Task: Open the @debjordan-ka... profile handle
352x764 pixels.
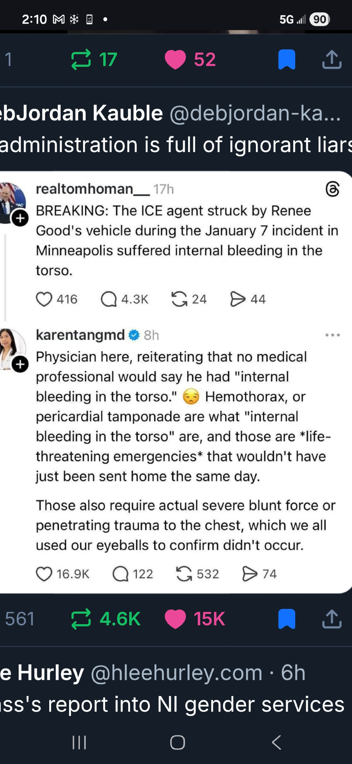Action: coord(255,113)
